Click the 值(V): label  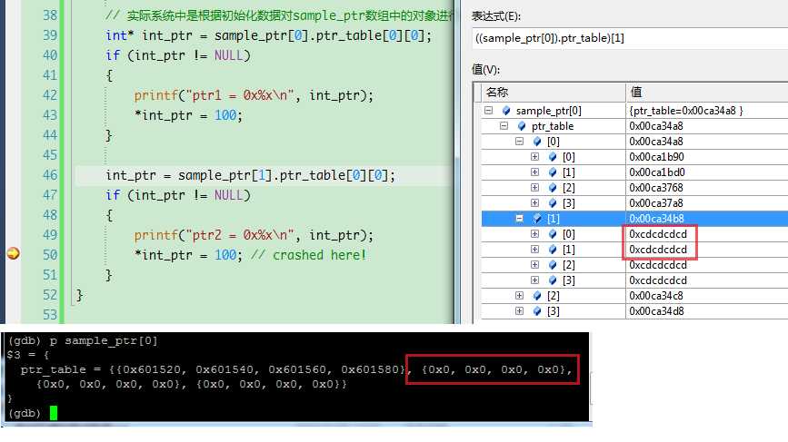click(x=485, y=69)
